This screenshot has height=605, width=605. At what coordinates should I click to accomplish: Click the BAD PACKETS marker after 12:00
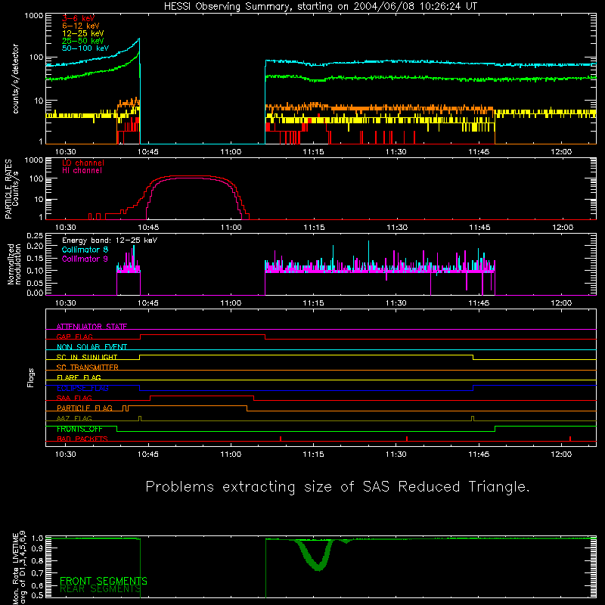point(570,439)
